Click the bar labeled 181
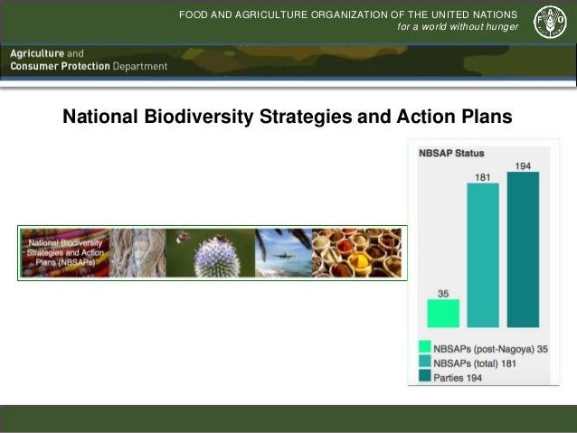This screenshot has height=433, width=577. pos(483,255)
